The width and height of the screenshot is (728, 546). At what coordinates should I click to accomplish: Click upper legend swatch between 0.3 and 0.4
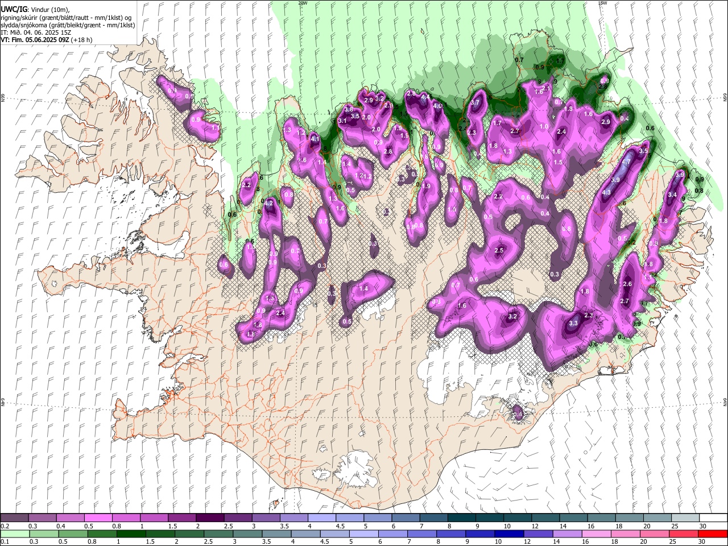click(x=43, y=518)
